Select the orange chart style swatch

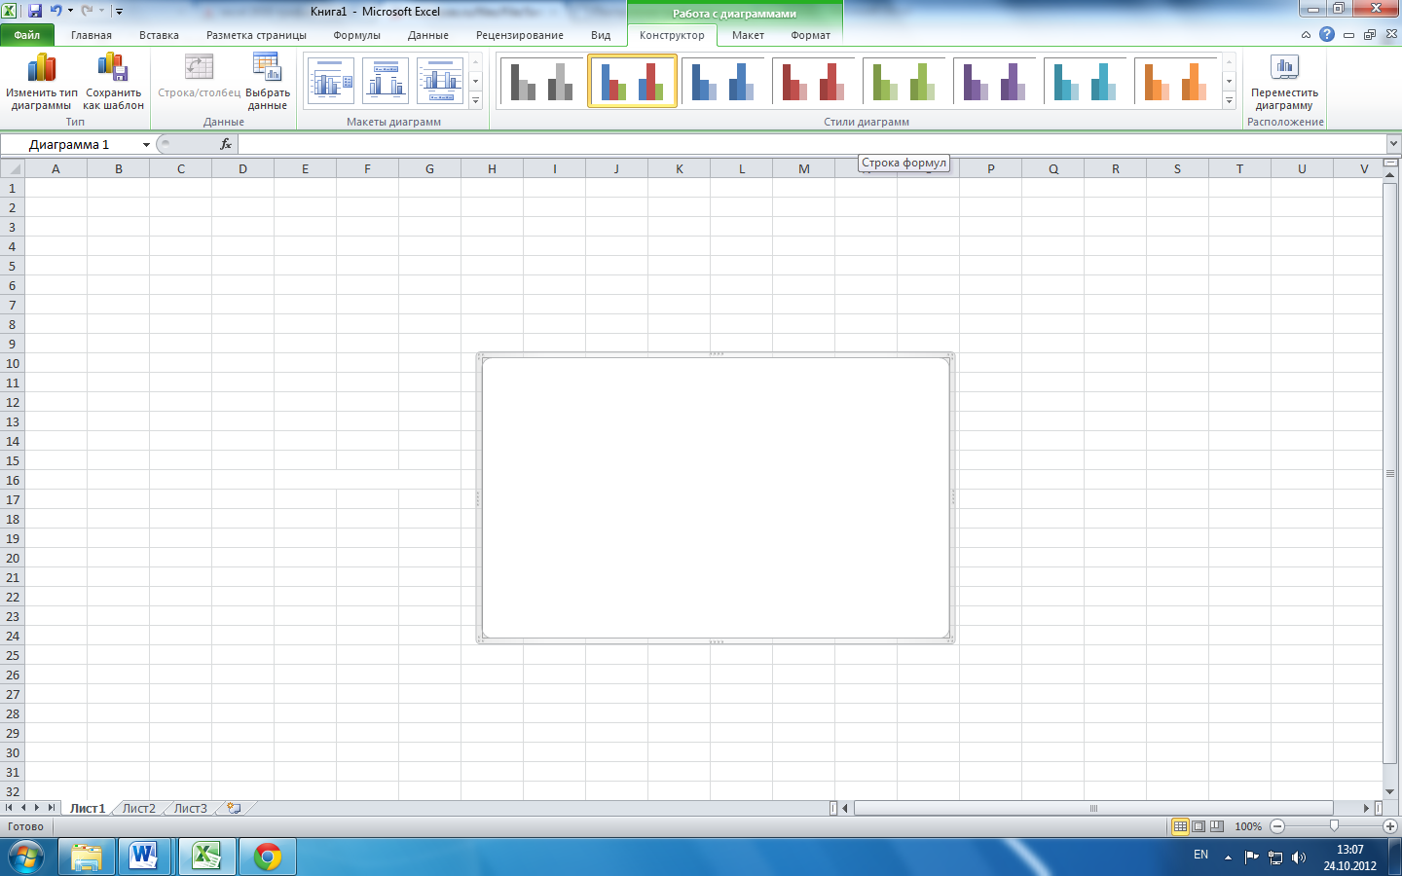pyautogui.click(x=1174, y=82)
